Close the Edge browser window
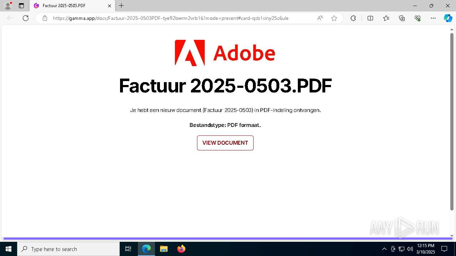This screenshot has height=256, width=456. click(448, 6)
